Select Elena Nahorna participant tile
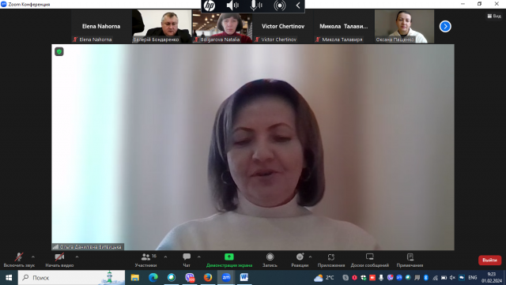Image resolution: width=506 pixels, height=285 pixels. point(101,26)
